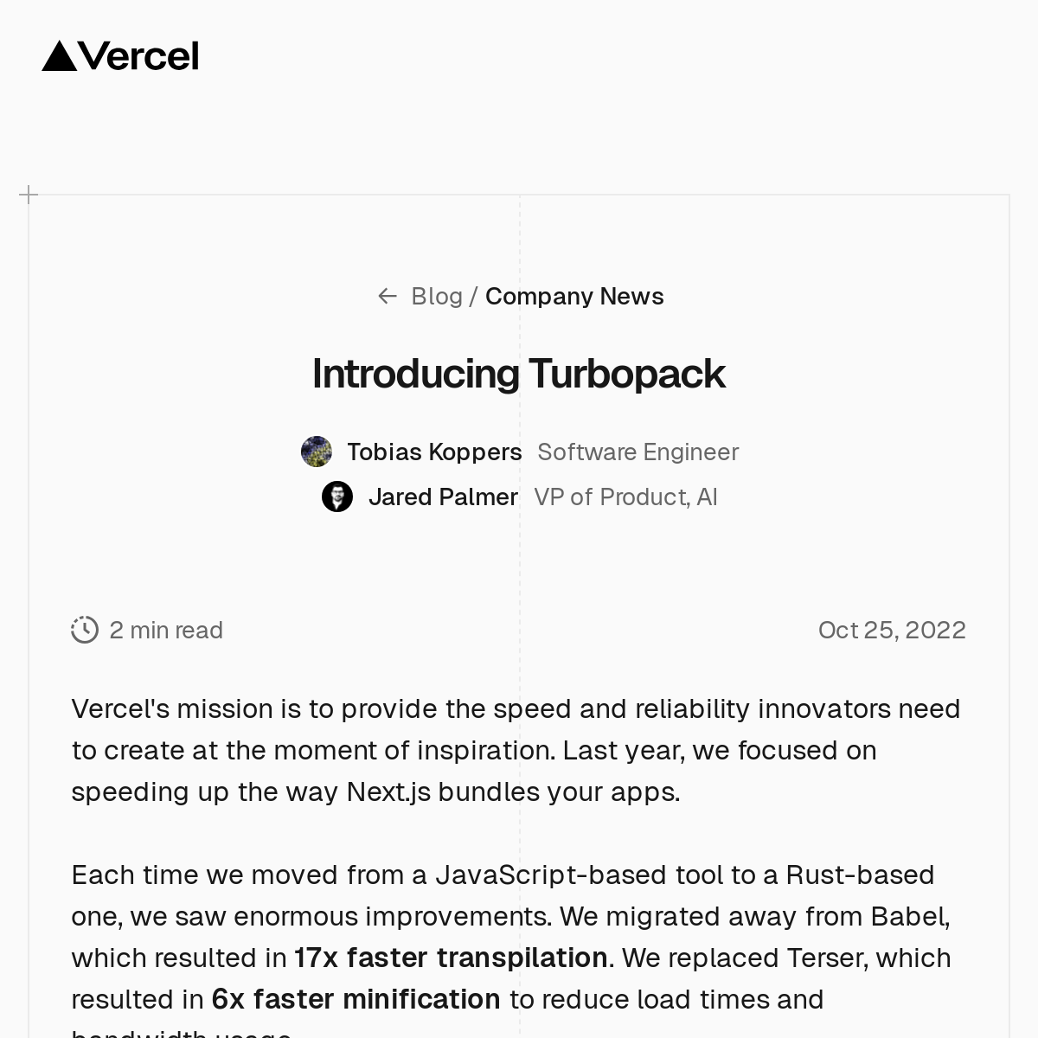
Task: Open the Company News category
Action: click(x=574, y=296)
